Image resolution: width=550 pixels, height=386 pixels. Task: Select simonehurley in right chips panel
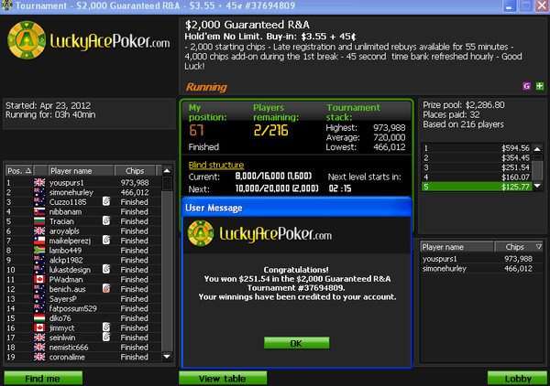pyautogui.click(x=482, y=268)
